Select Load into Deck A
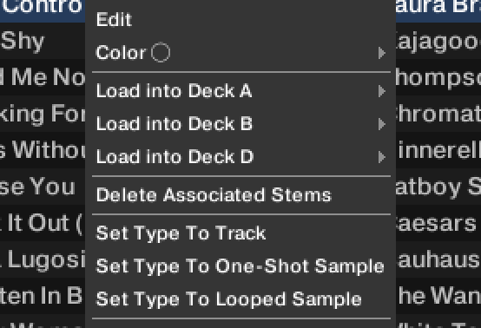 click(x=240, y=91)
